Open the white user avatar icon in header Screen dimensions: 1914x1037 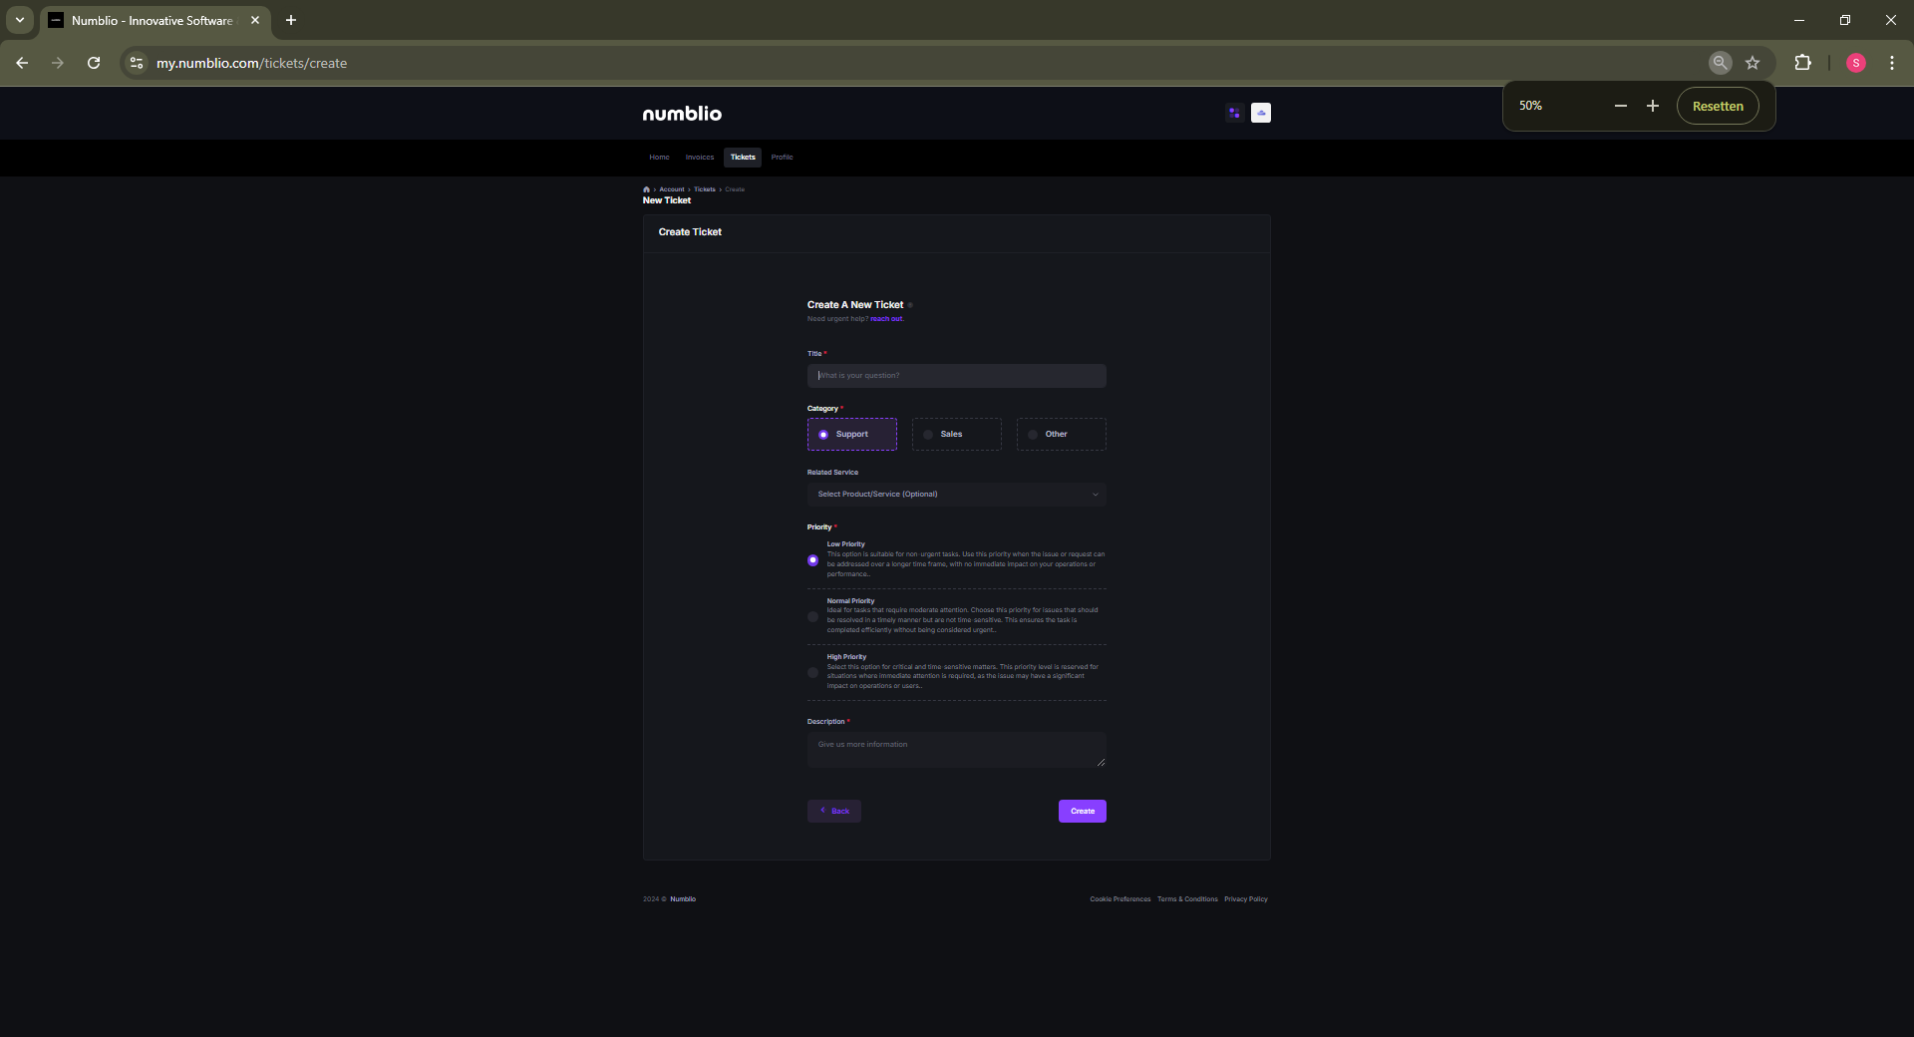point(1261,113)
